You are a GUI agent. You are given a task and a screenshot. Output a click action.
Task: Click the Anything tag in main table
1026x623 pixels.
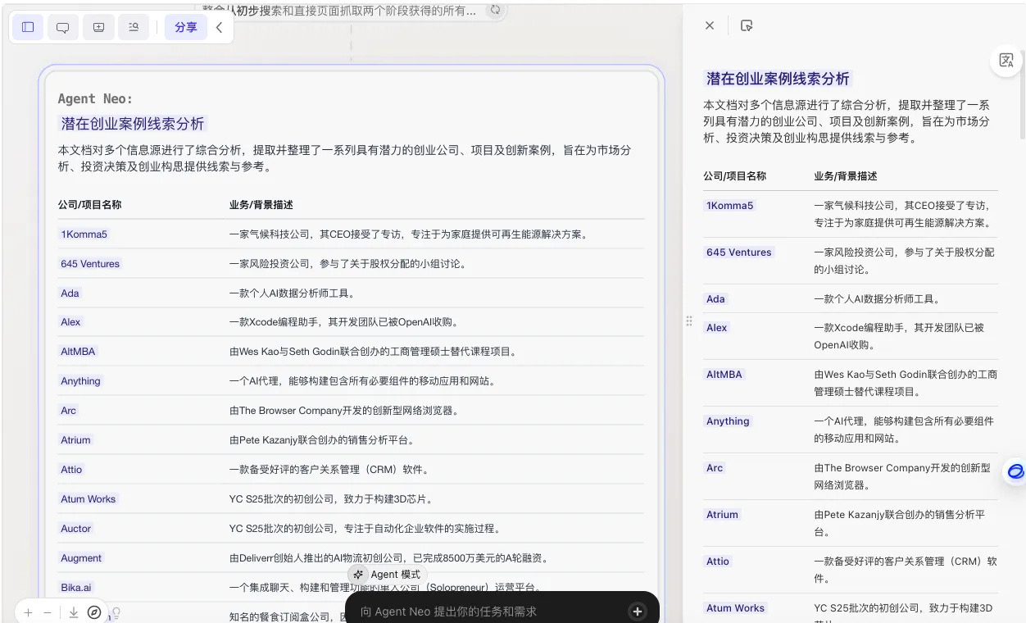(80, 381)
